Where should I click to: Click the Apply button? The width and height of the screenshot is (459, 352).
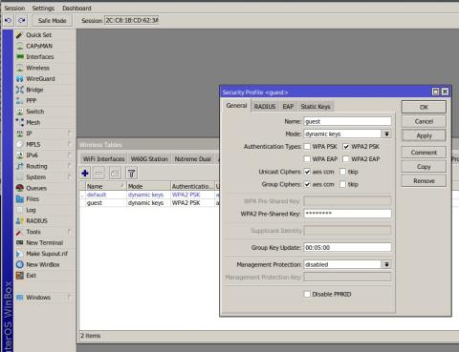pyautogui.click(x=424, y=135)
